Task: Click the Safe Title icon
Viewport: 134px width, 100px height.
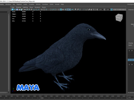Action: click(55, 9)
